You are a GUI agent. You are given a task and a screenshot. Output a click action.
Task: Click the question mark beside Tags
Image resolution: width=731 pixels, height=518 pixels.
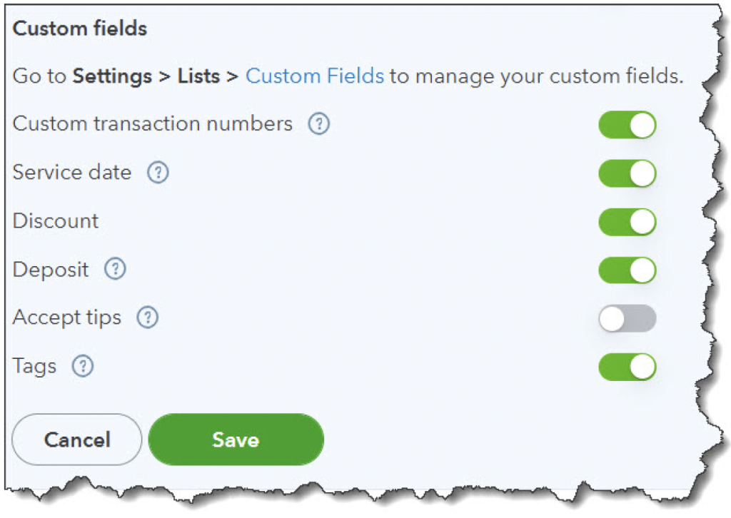click(84, 367)
